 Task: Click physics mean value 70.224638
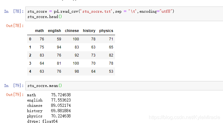[61, 116]
